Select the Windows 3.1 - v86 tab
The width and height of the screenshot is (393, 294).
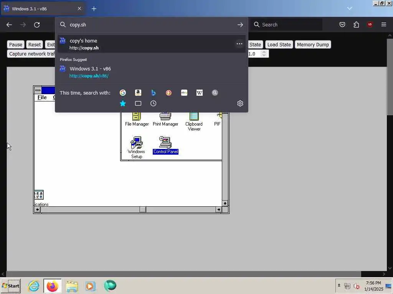[x=43, y=9]
